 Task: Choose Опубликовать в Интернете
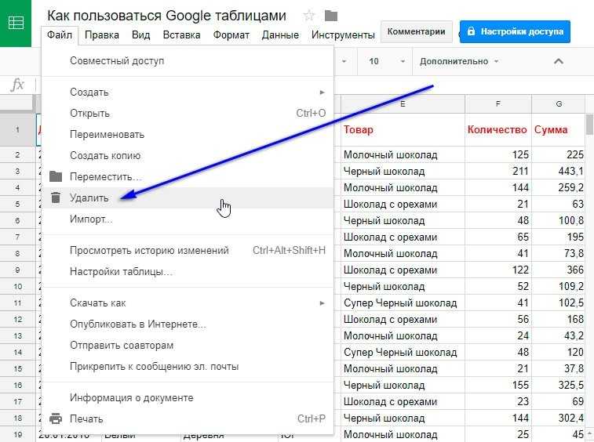[x=188, y=324]
